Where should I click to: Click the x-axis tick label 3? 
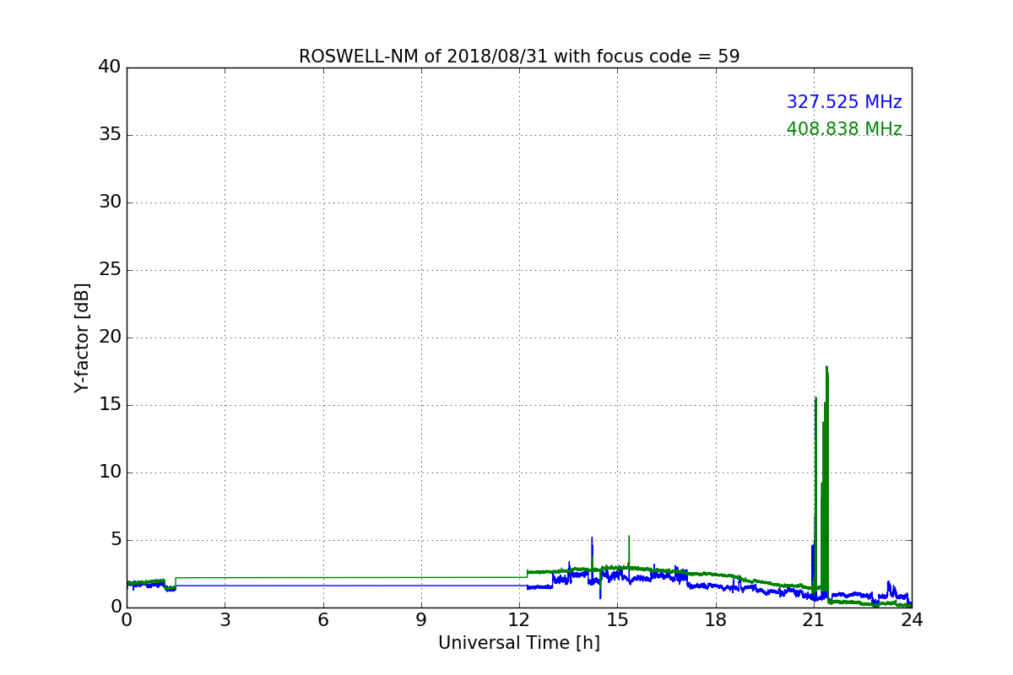pyautogui.click(x=225, y=619)
